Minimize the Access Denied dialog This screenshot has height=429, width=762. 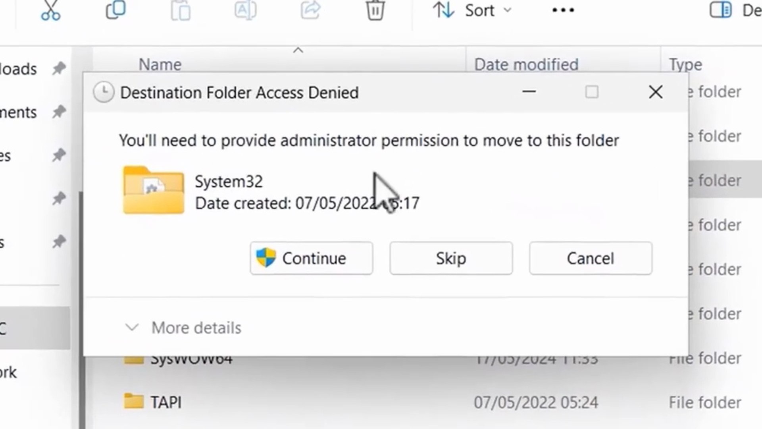coord(529,92)
